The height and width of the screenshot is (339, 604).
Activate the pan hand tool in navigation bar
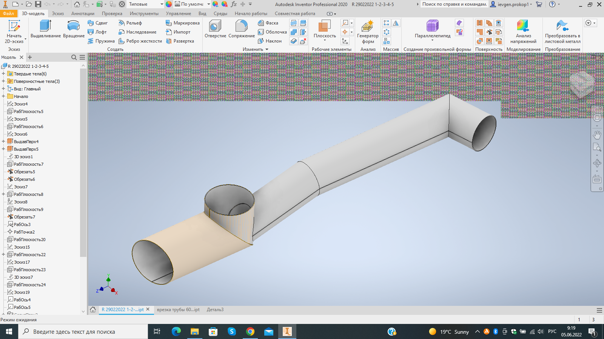(x=597, y=134)
